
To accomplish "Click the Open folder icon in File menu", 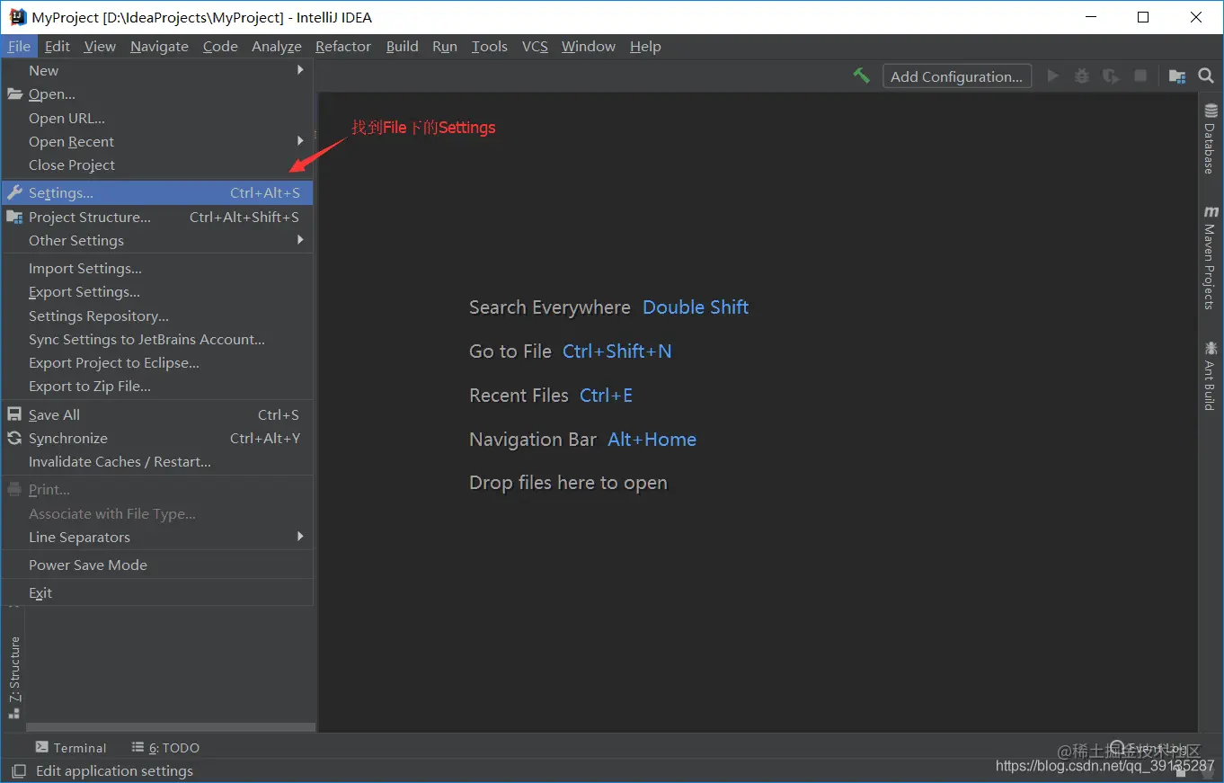I will pos(14,93).
